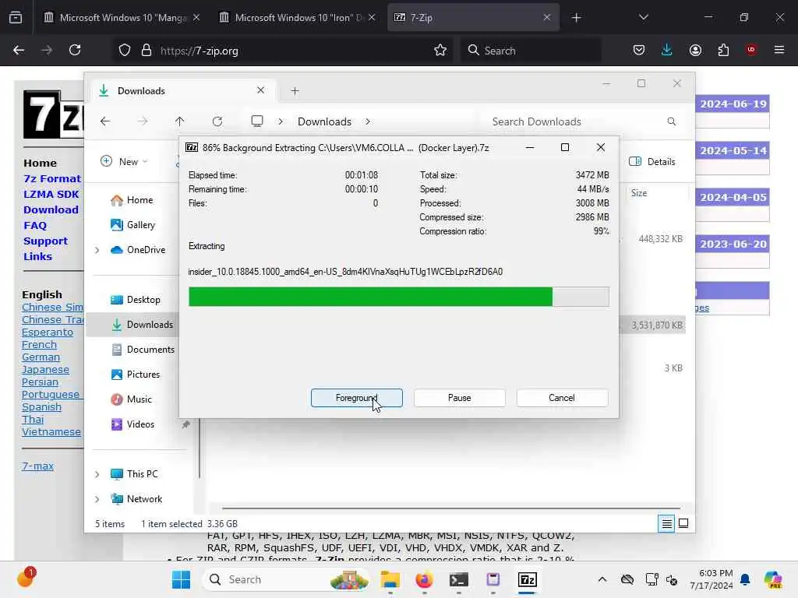Open the Windows Start menu
This screenshot has height=598, width=798.
coord(181,579)
